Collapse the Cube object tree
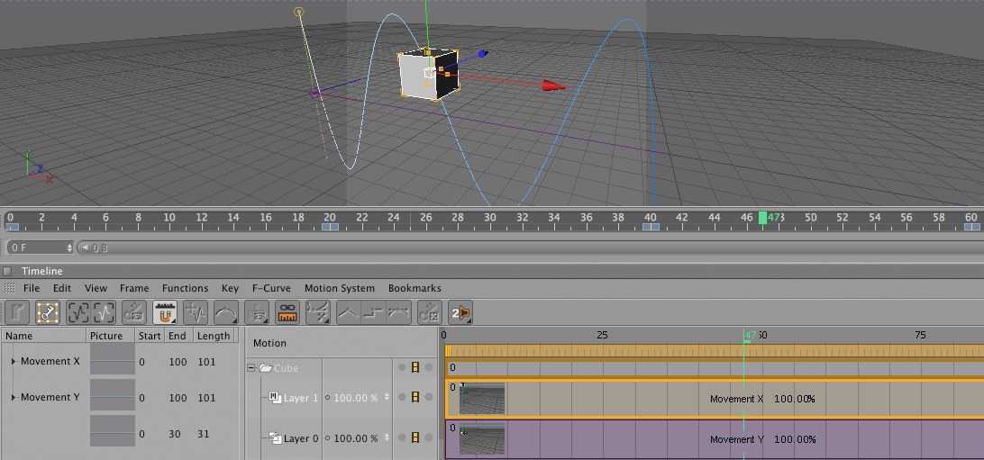 [x=251, y=367]
